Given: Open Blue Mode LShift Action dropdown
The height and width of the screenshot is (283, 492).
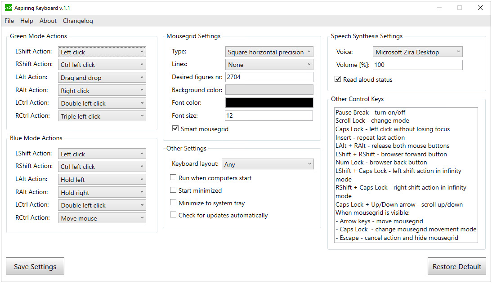Looking at the screenshot, I should point(102,154).
